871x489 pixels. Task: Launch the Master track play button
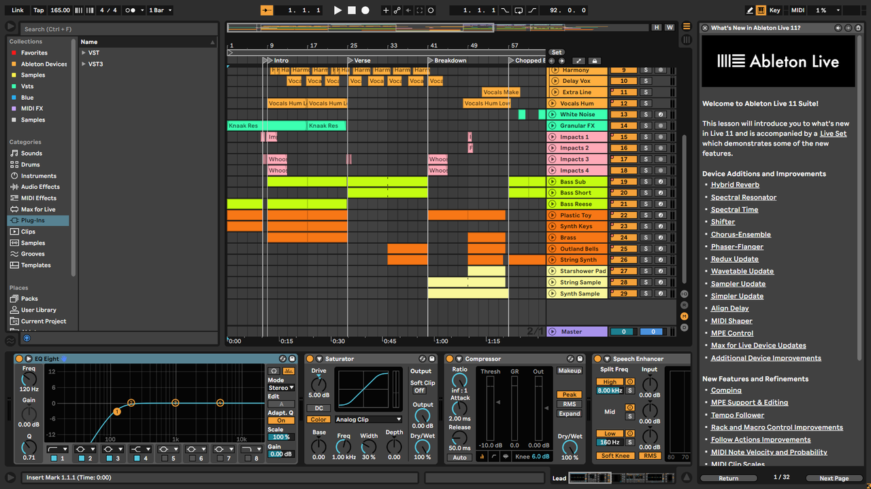pos(553,331)
